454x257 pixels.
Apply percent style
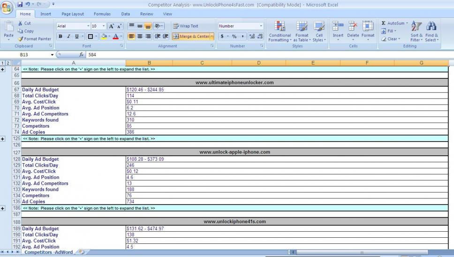coord(234,37)
